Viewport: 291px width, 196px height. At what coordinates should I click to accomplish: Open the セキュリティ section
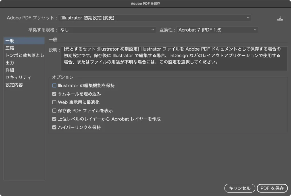[x=24, y=77]
